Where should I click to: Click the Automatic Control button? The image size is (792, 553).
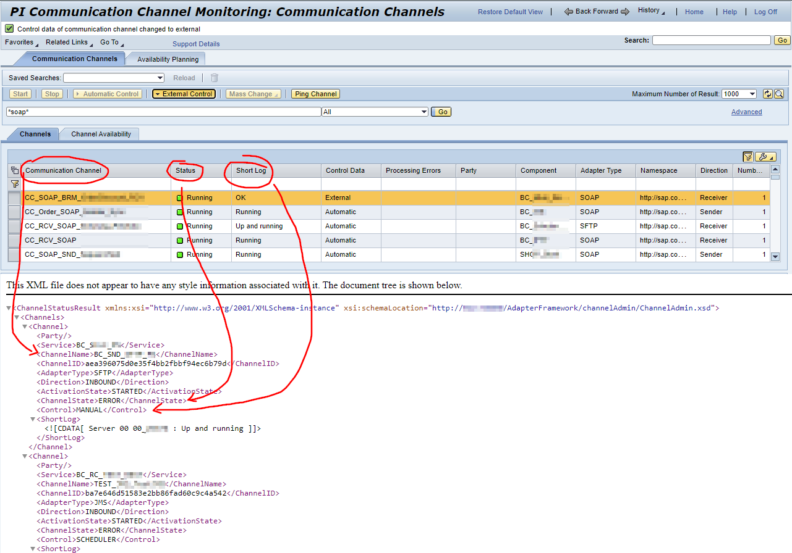coord(108,94)
